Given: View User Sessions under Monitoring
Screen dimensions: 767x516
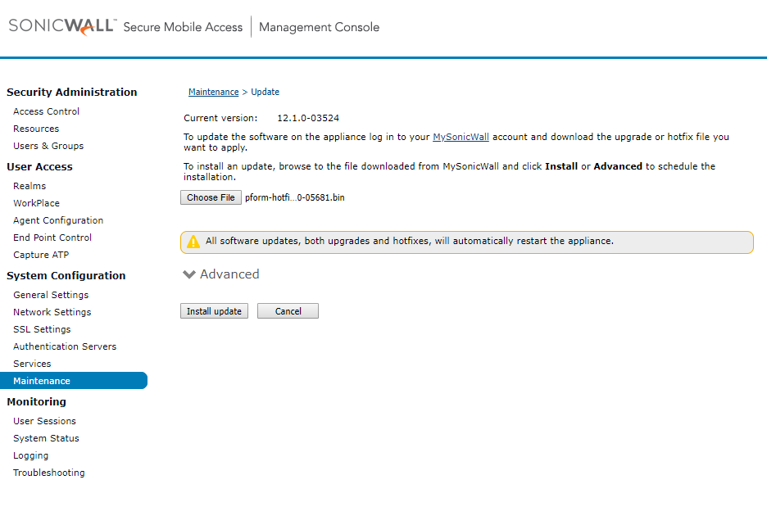Looking at the screenshot, I should [x=44, y=421].
